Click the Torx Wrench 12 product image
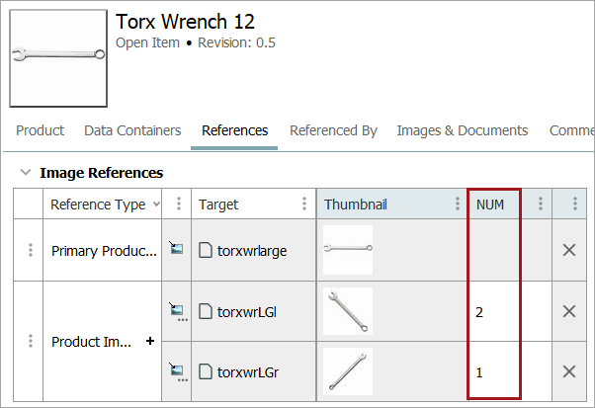Screen dimensions: 595x408 pyautogui.click(x=58, y=58)
